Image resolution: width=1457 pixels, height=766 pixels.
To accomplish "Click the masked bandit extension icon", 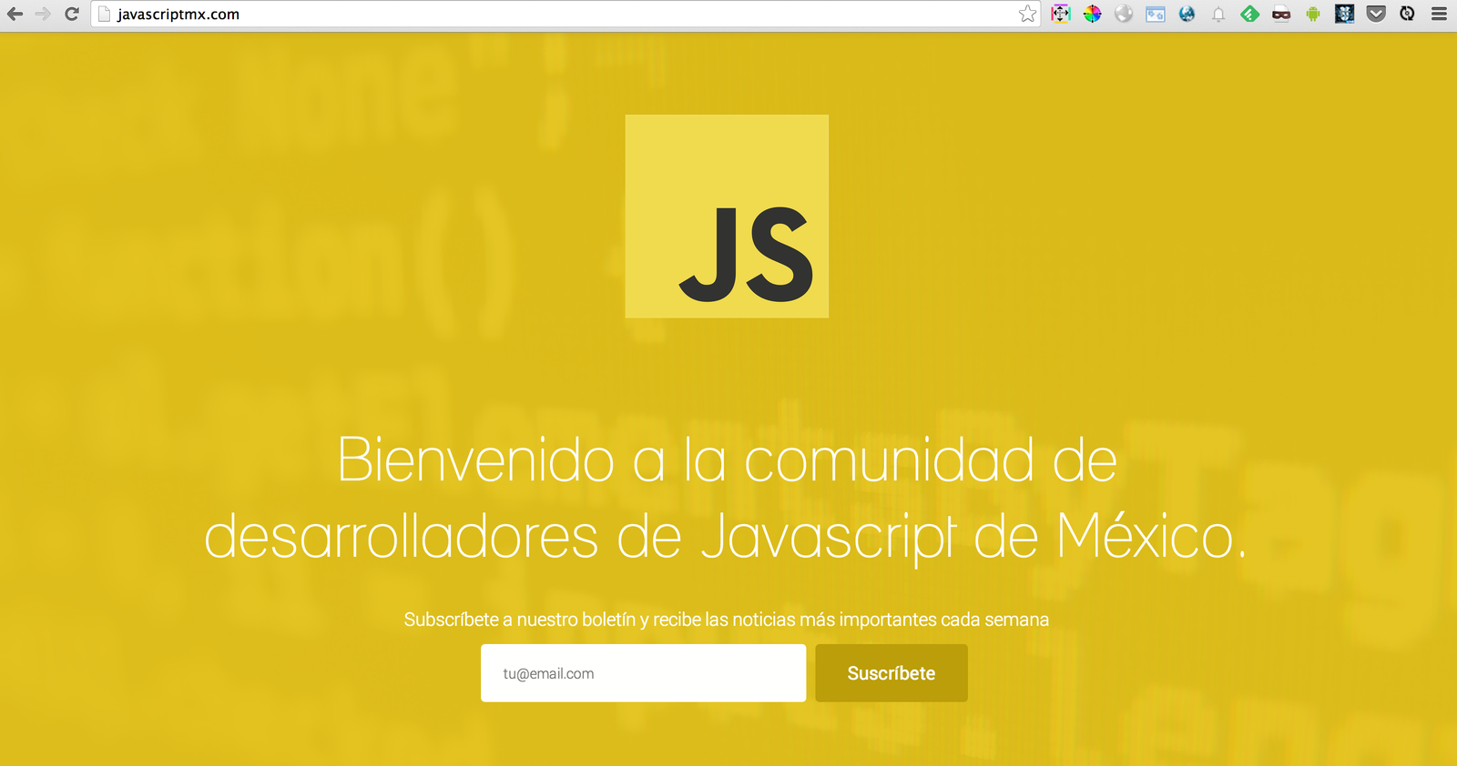I will (1281, 14).
